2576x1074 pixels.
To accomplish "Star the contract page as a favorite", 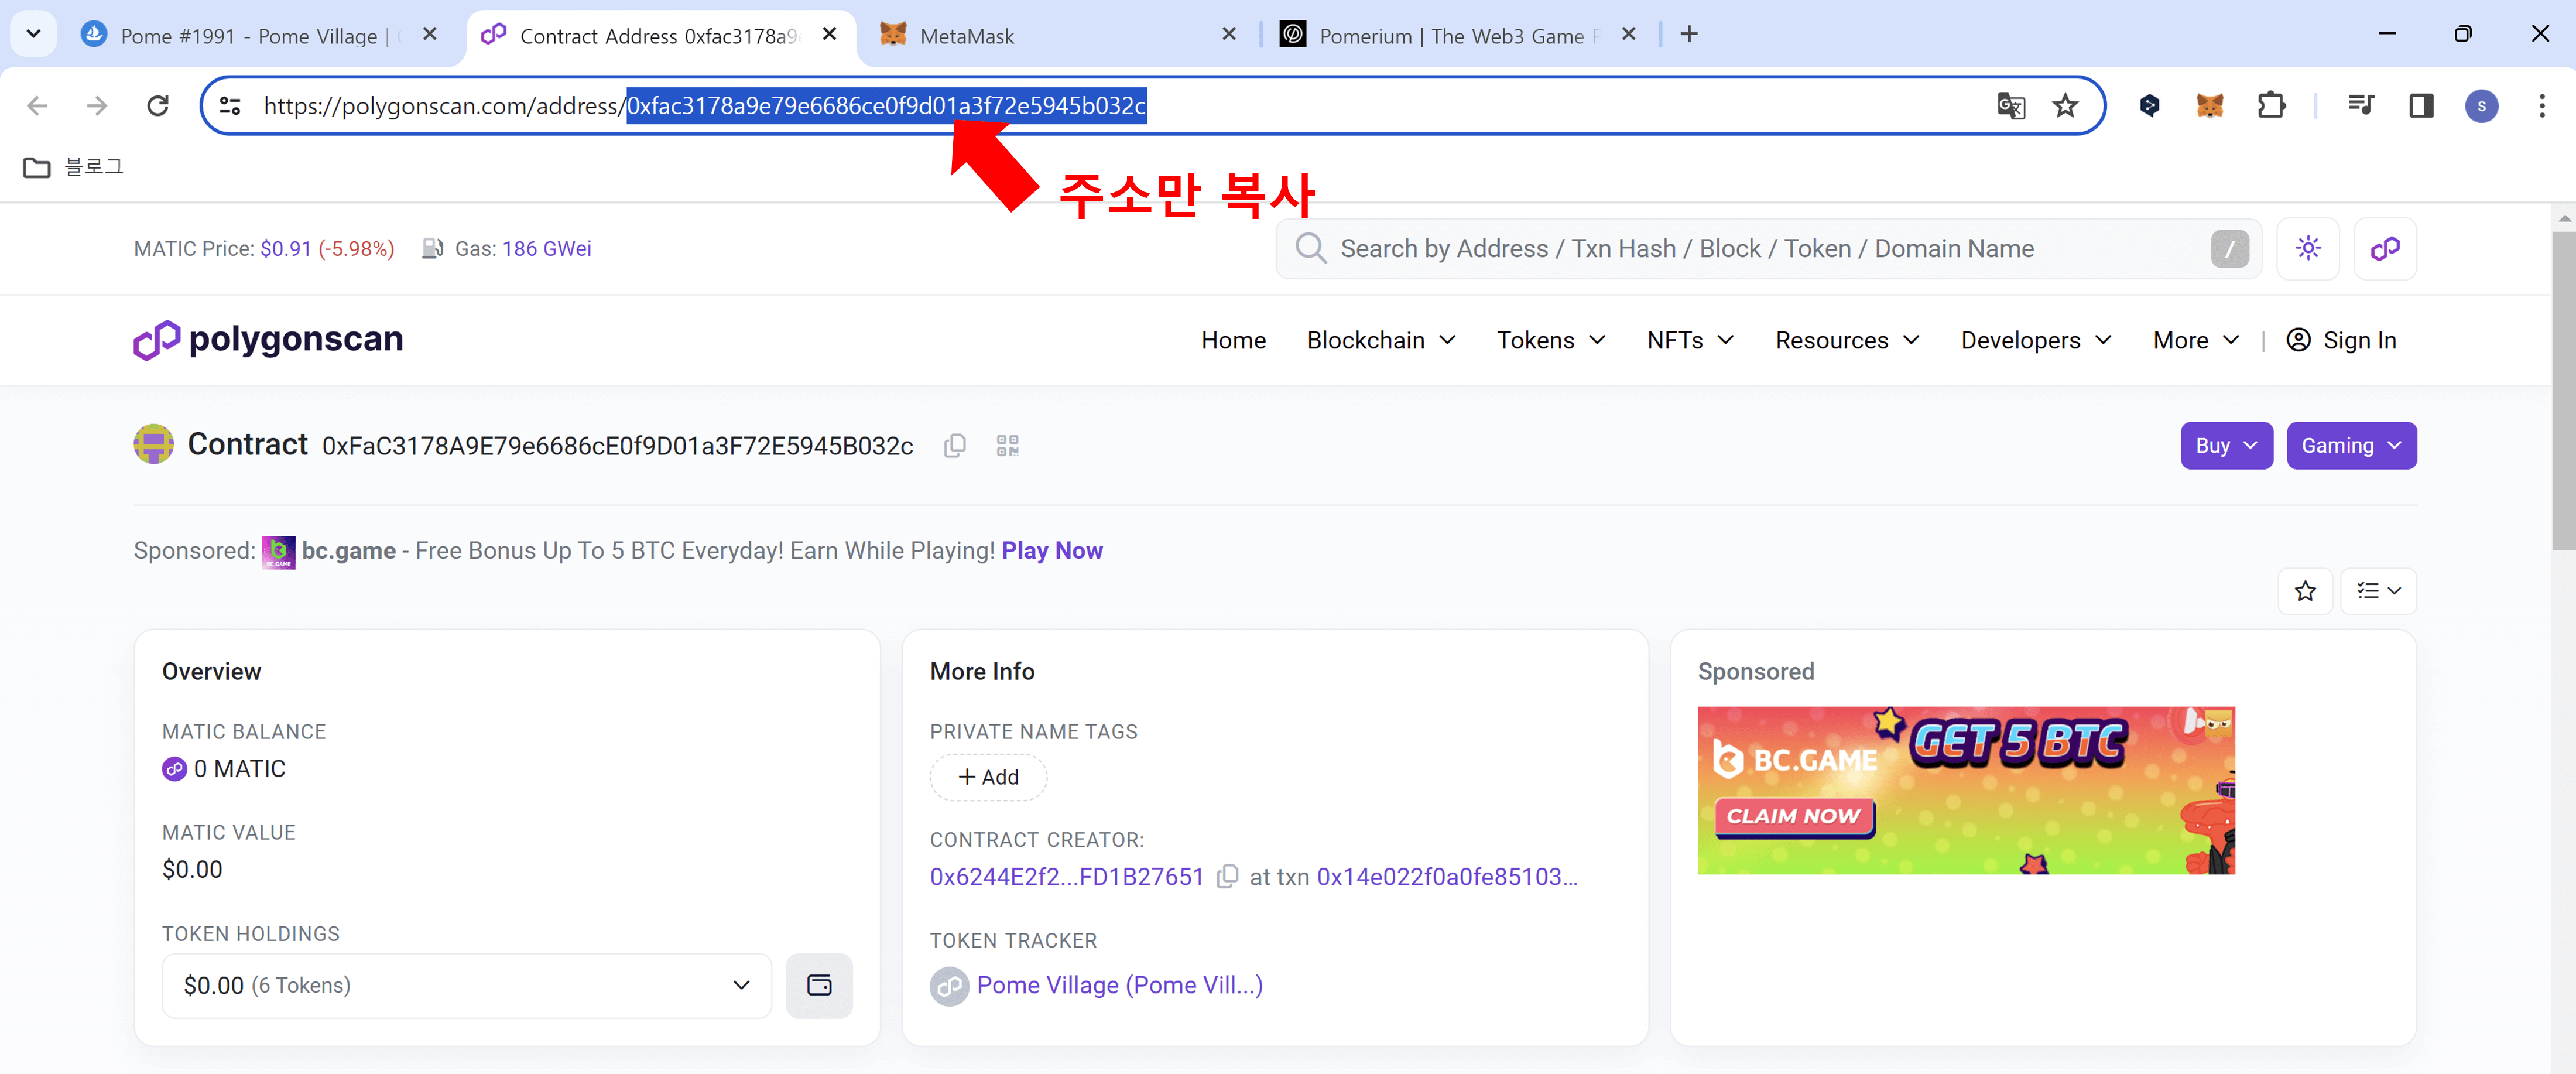I will click(2306, 591).
